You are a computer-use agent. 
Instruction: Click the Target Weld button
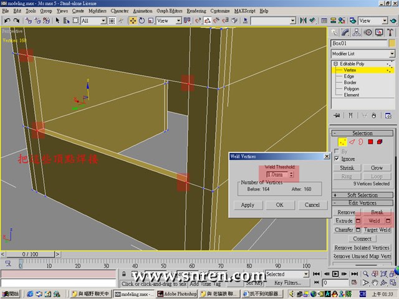click(377, 230)
